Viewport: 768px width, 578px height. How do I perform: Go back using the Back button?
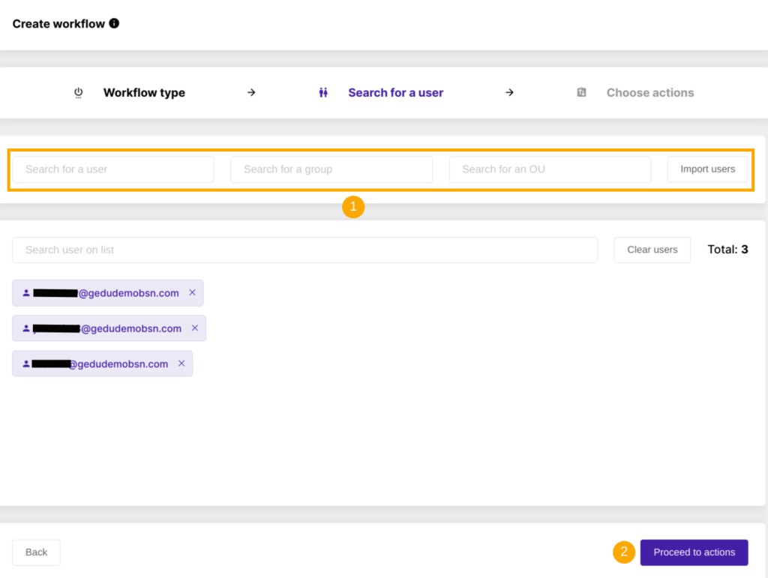coord(36,553)
